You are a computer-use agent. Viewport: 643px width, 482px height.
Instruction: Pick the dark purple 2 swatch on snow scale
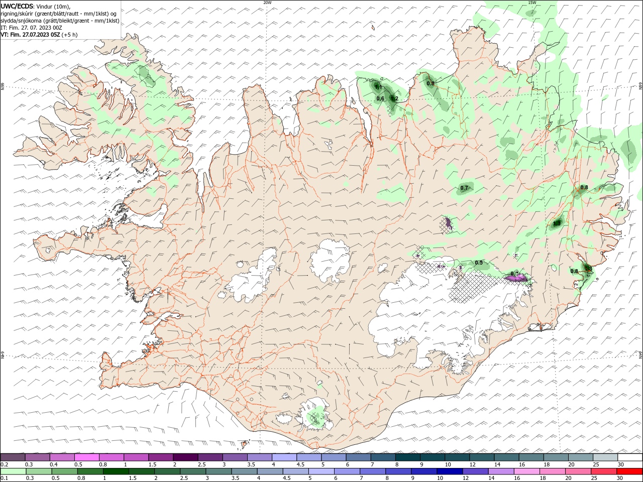pyautogui.click(x=185, y=457)
